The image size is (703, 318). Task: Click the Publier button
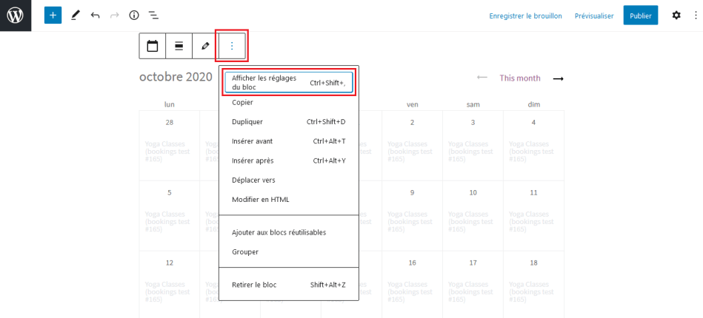tap(641, 16)
